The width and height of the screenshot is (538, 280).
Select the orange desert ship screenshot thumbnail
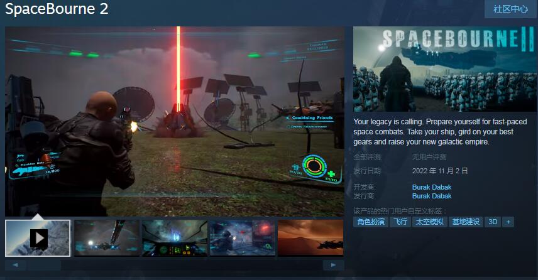pyautogui.click(x=310, y=238)
